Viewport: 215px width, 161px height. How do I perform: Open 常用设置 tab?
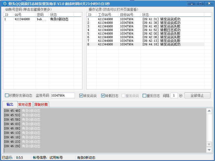click(x=25, y=105)
